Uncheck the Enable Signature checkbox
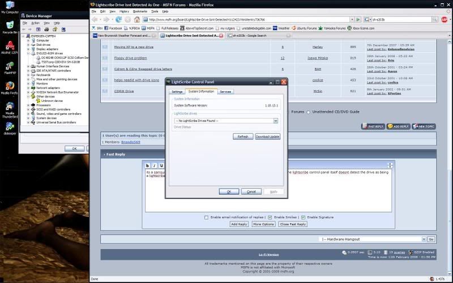 click(x=303, y=217)
